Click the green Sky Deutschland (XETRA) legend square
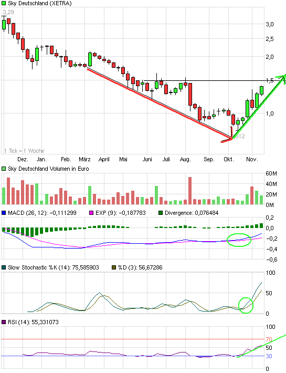 click(4, 3)
